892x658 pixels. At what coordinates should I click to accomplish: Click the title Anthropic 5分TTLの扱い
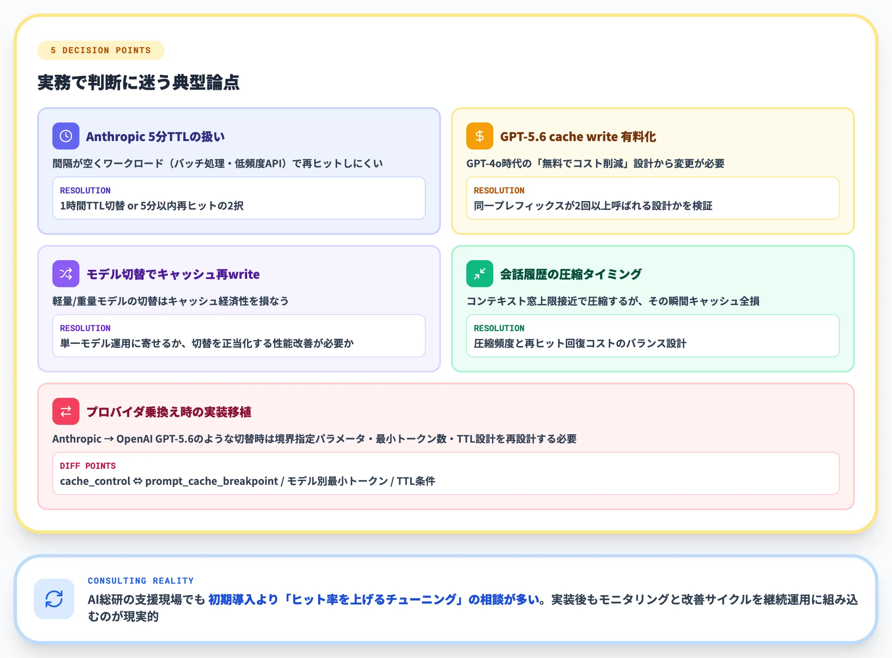(x=155, y=136)
